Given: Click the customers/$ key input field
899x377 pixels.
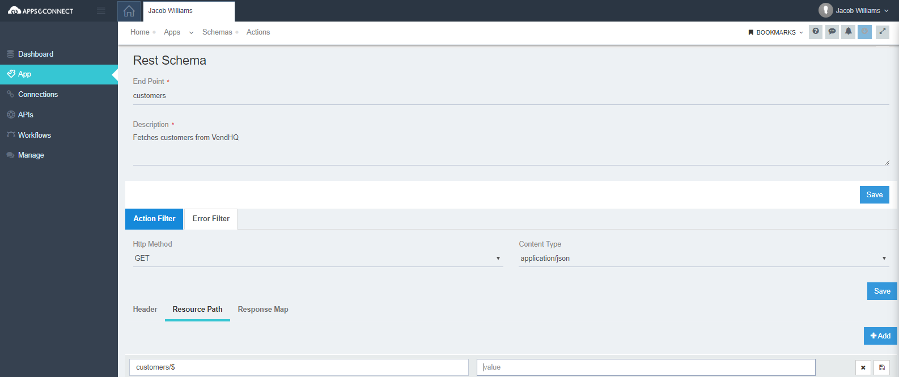Looking at the screenshot, I should (299, 367).
